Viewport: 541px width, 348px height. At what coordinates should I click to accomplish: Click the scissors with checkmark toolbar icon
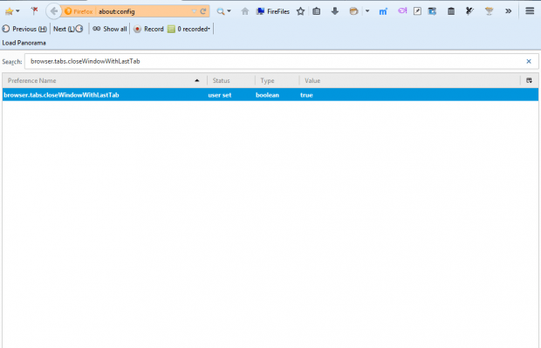[x=469, y=11]
